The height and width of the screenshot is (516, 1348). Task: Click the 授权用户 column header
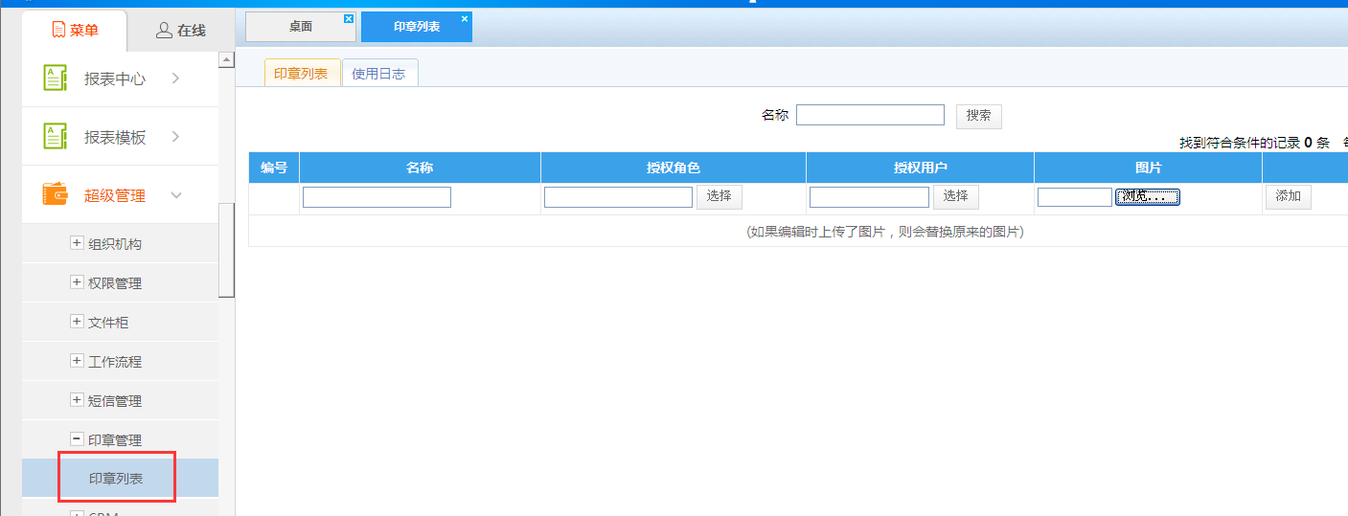click(x=921, y=168)
